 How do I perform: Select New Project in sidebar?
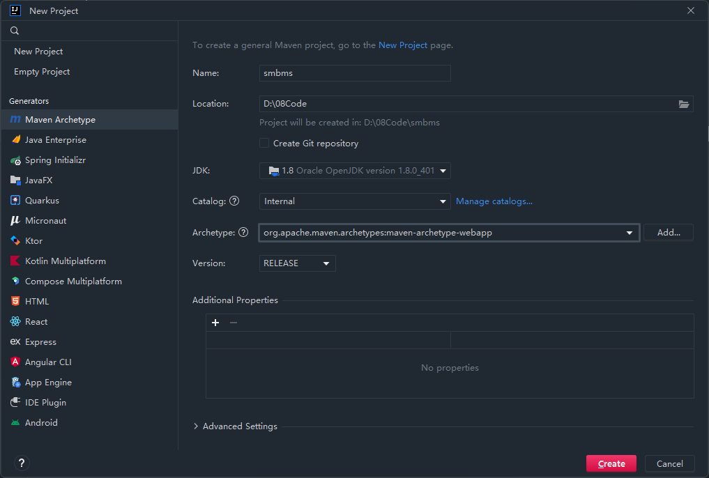(38, 52)
